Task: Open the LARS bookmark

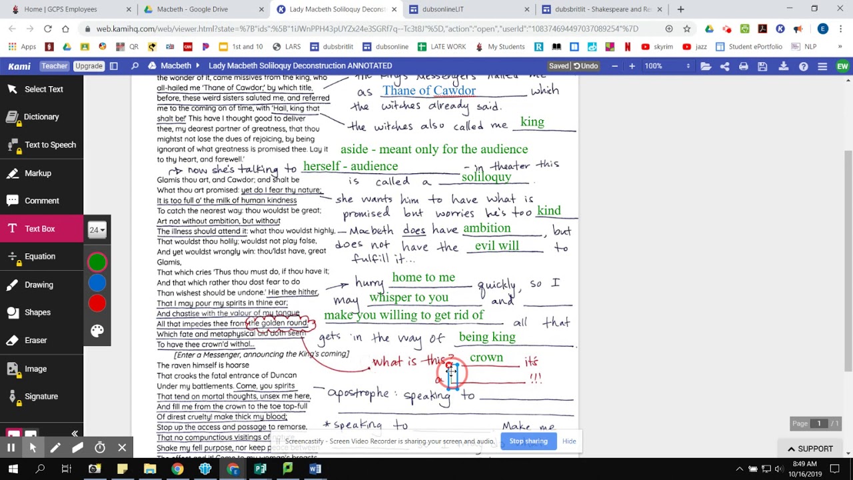Action: (x=286, y=47)
